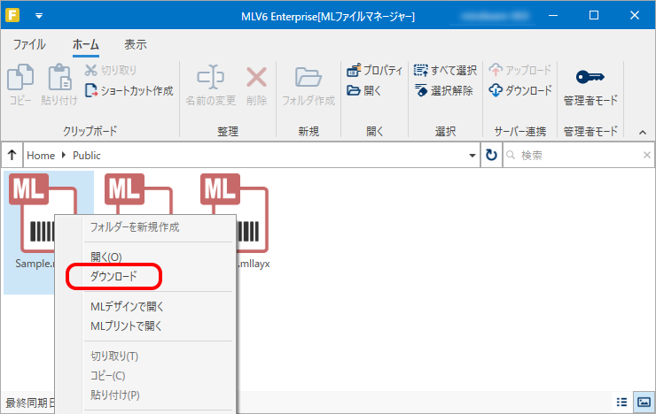Click into the 検索 search field
Image resolution: width=656 pixels, height=414 pixels.
point(577,156)
